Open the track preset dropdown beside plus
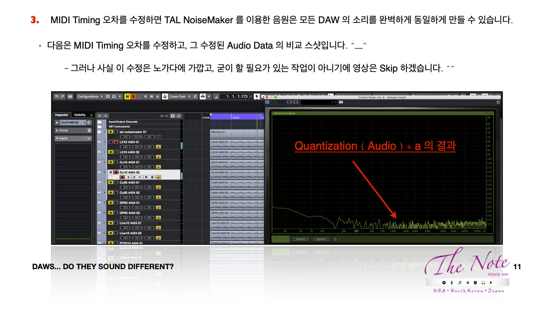The height and width of the screenshot is (310, 554). point(106,116)
